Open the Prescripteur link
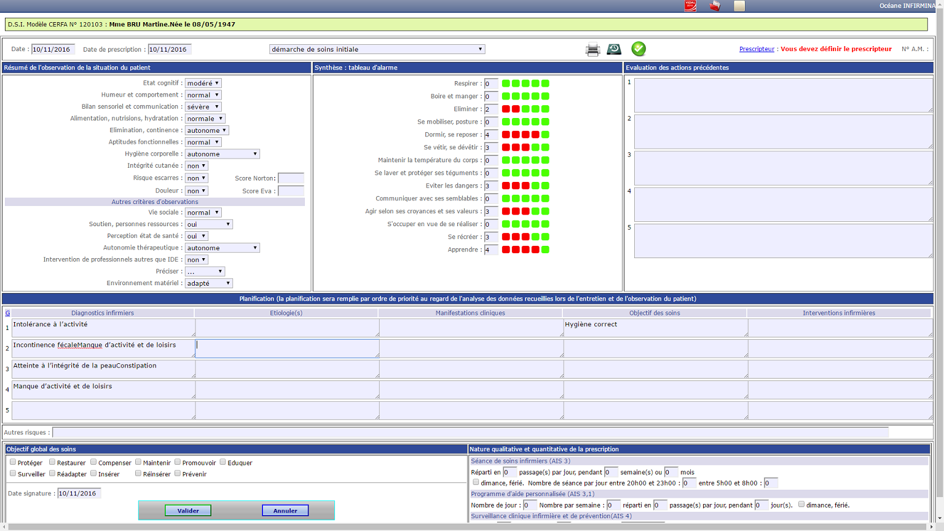Image resolution: width=944 pixels, height=531 pixels. 757,49
